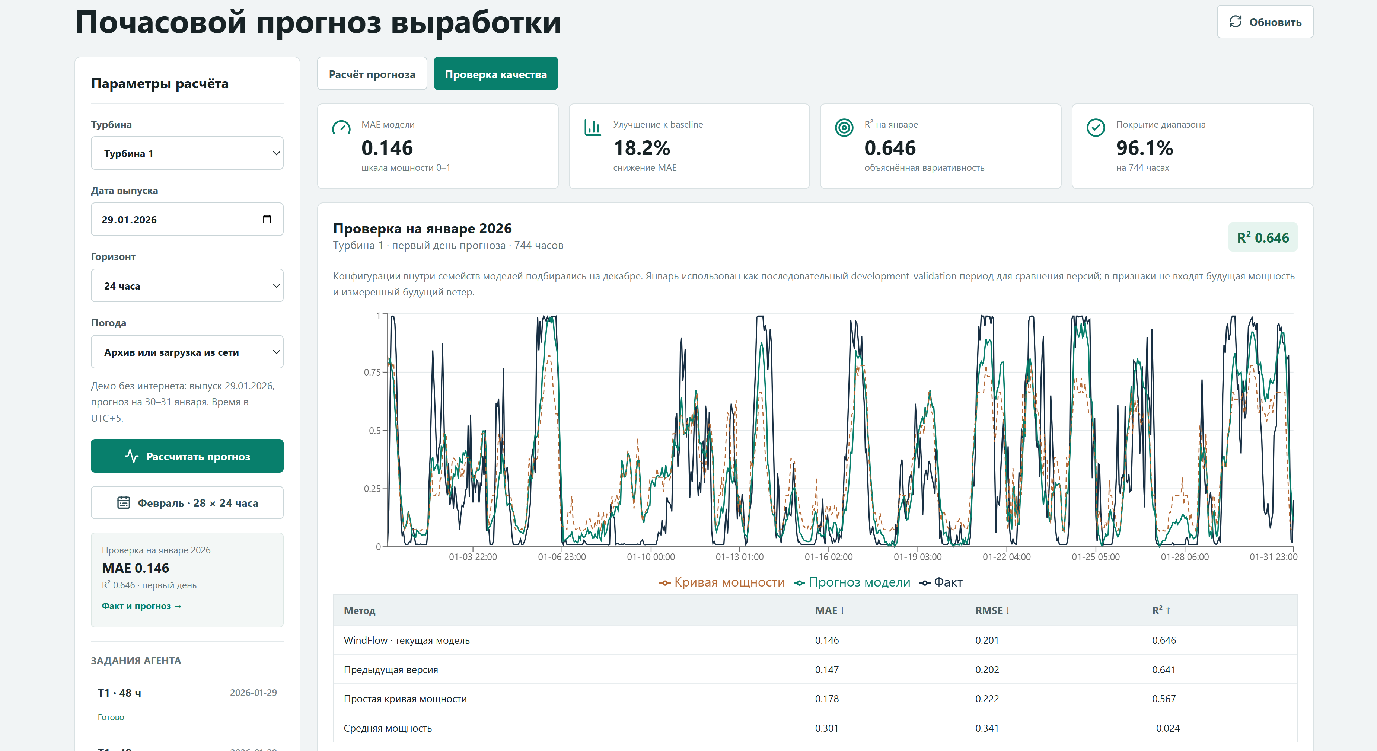Click the R² 0.646 badge in chart header
The image size is (1377, 751).
1263,237
